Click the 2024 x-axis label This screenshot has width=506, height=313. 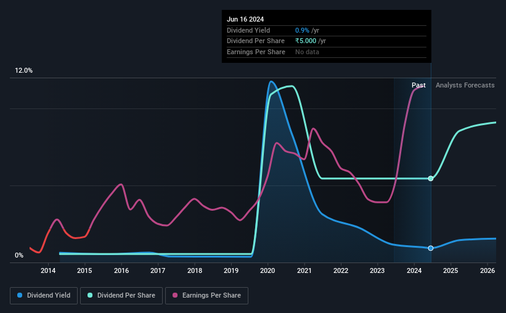(414, 270)
